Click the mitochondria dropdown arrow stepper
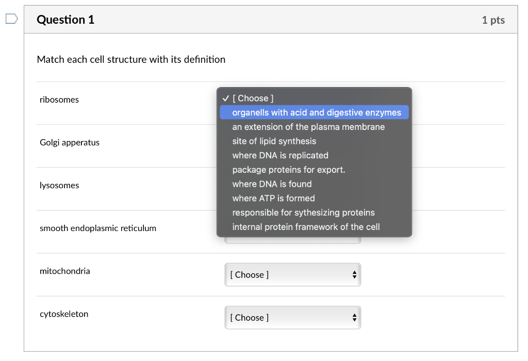This screenshot has height=361, width=528. pos(354,275)
